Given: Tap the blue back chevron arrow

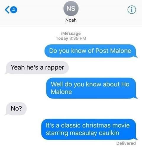Looking at the screenshot, I should tap(7, 10).
